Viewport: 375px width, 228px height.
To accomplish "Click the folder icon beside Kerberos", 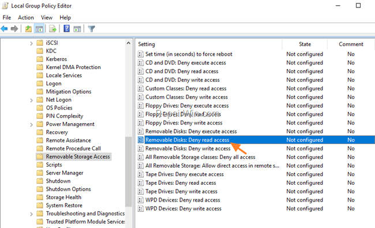I will coord(40,59).
